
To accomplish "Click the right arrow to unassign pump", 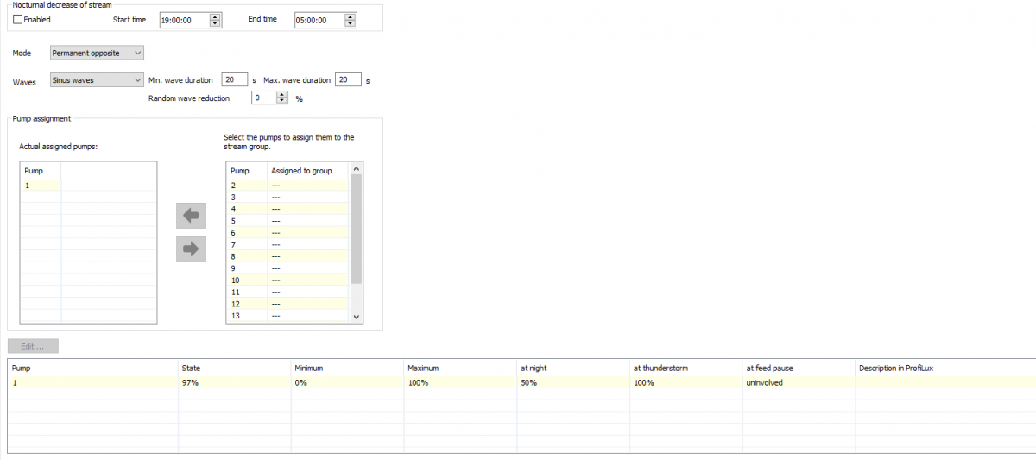I will [x=192, y=249].
